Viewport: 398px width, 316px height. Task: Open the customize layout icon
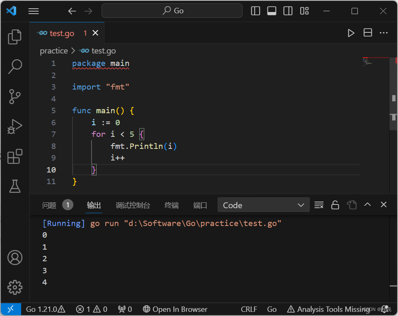point(304,11)
